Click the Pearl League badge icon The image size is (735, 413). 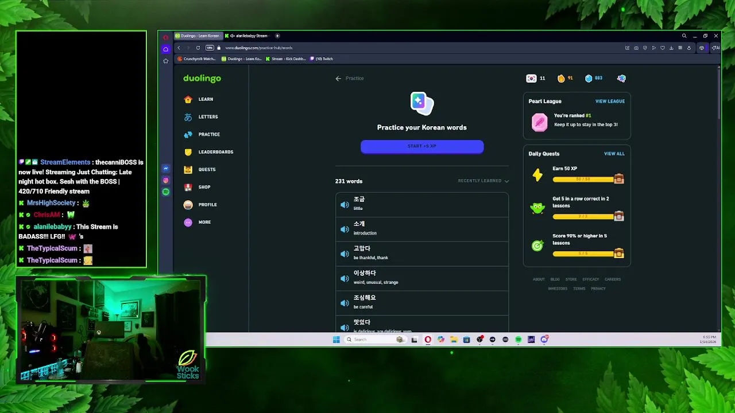pos(539,122)
